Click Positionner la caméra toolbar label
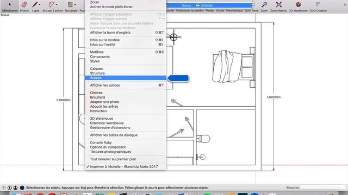 (x=190, y=10)
